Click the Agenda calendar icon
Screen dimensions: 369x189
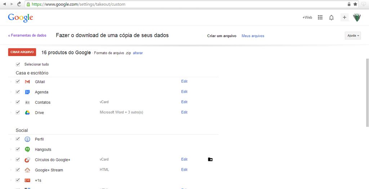tap(27, 92)
